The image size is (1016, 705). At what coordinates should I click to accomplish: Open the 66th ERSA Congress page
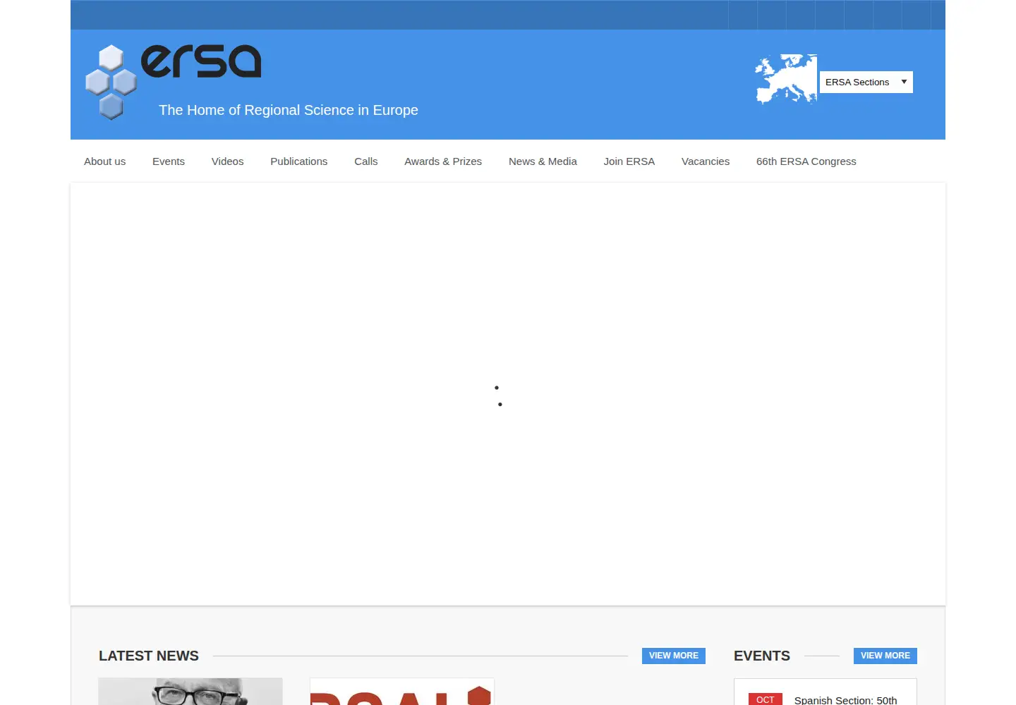click(806, 161)
